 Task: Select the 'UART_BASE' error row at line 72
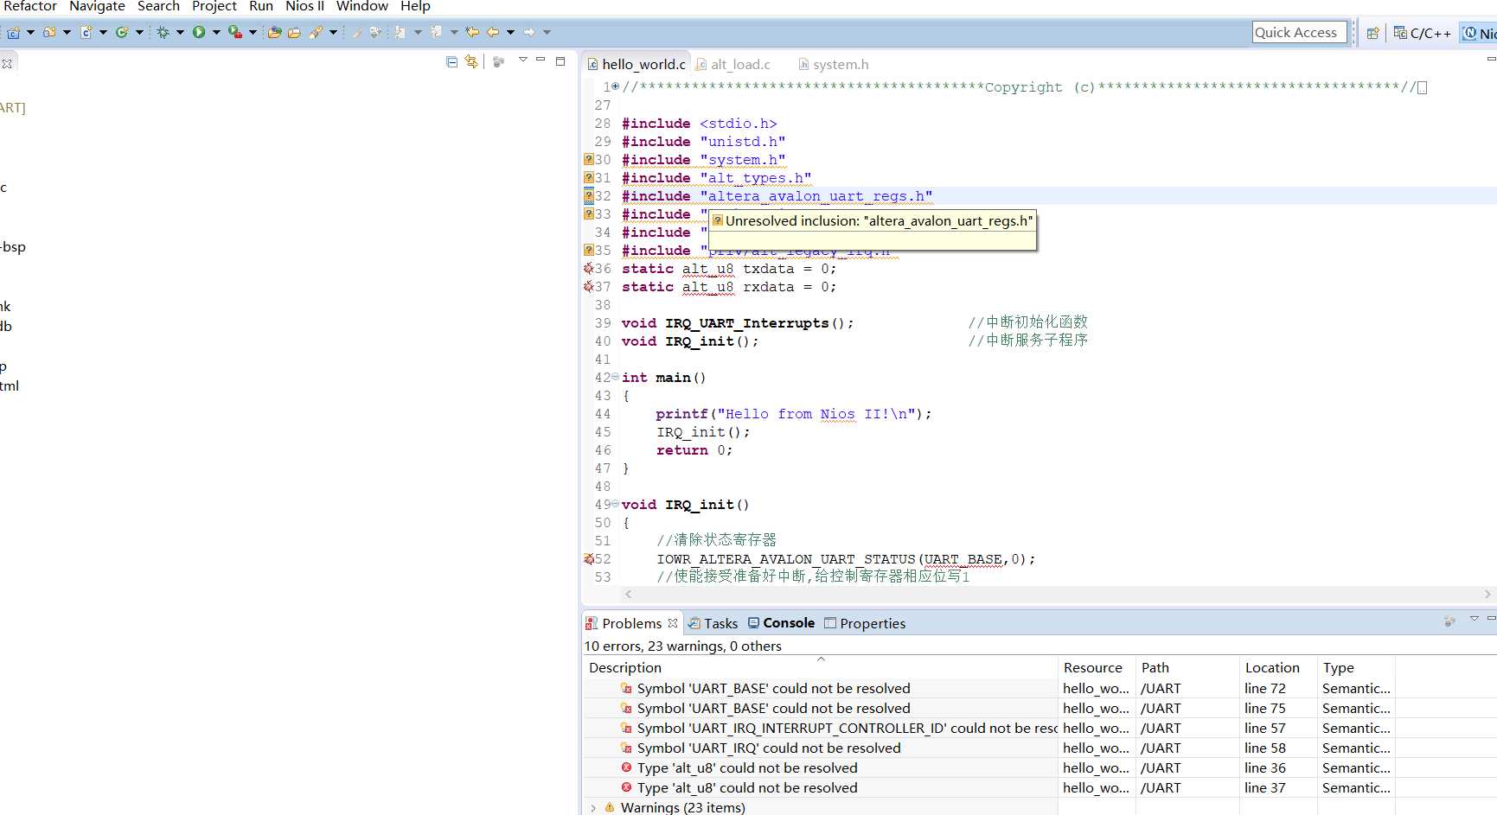[988, 689]
